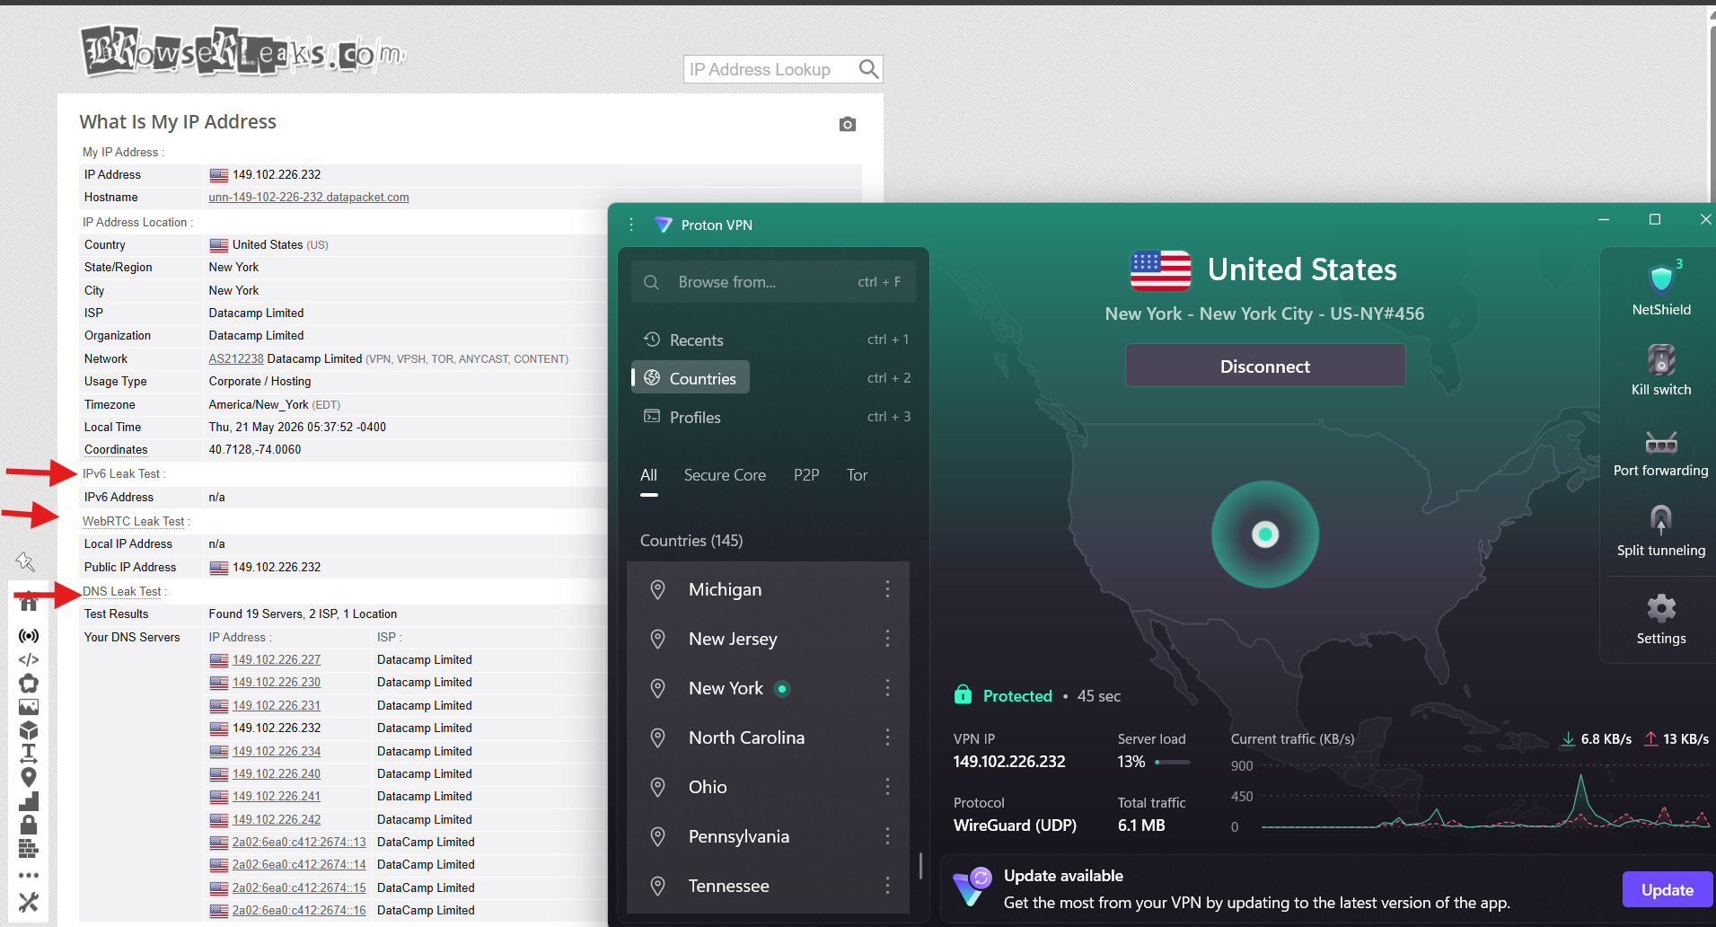Select North Carolina in the countries list

click(768, 737)
